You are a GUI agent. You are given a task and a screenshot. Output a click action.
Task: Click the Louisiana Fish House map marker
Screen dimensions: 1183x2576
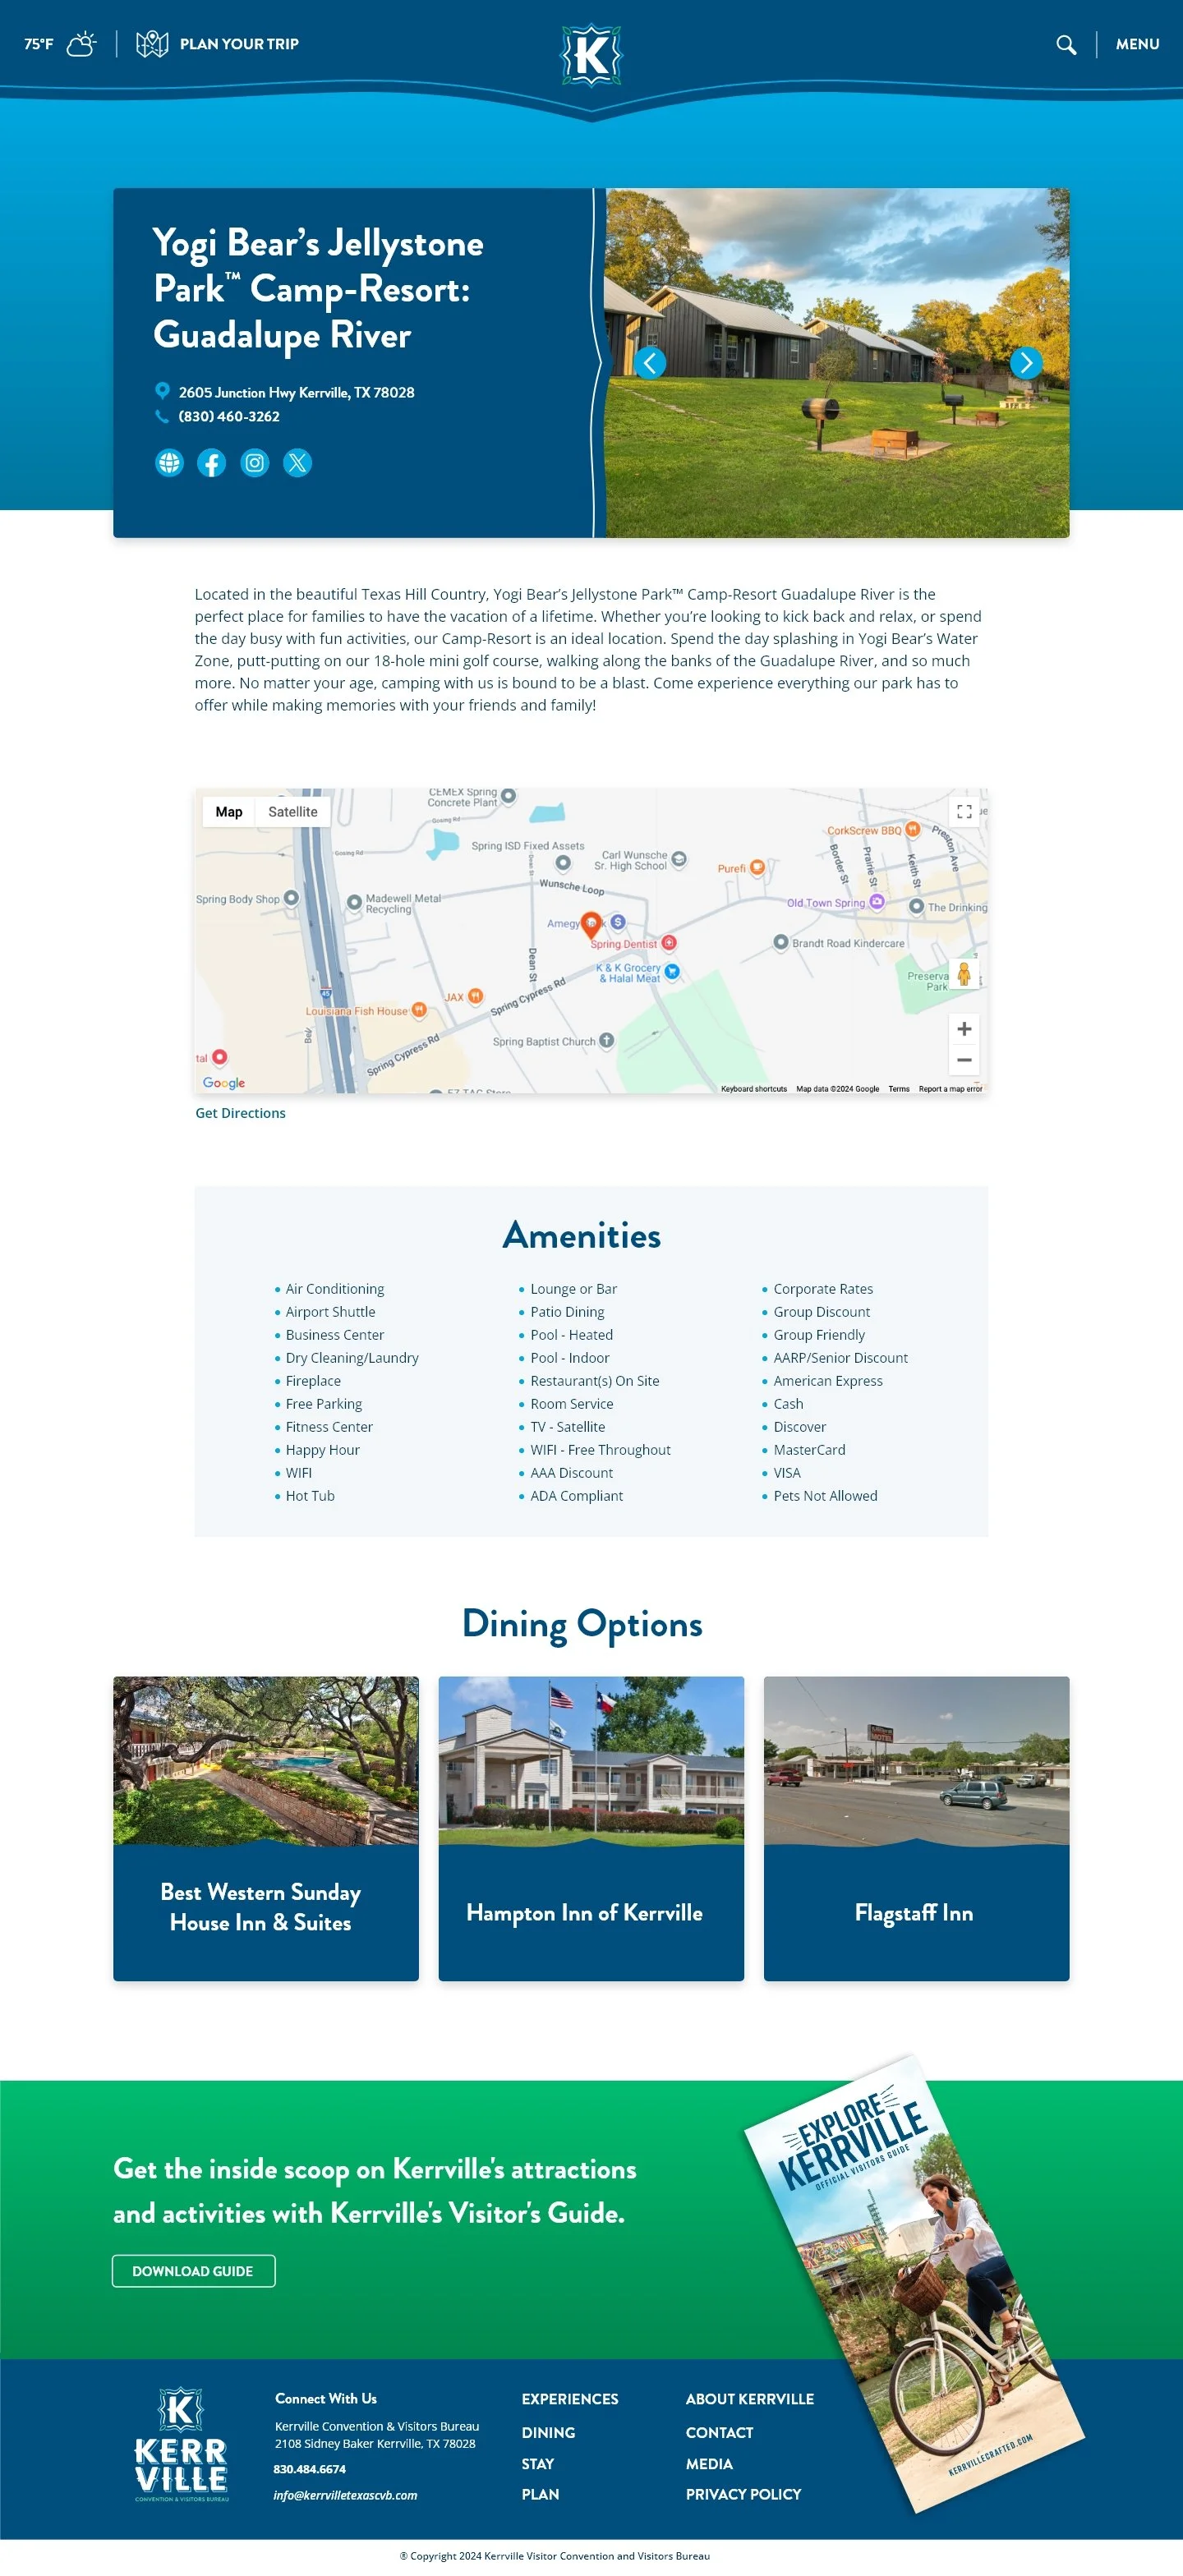pyautogui.click(x=419, y=1010)
